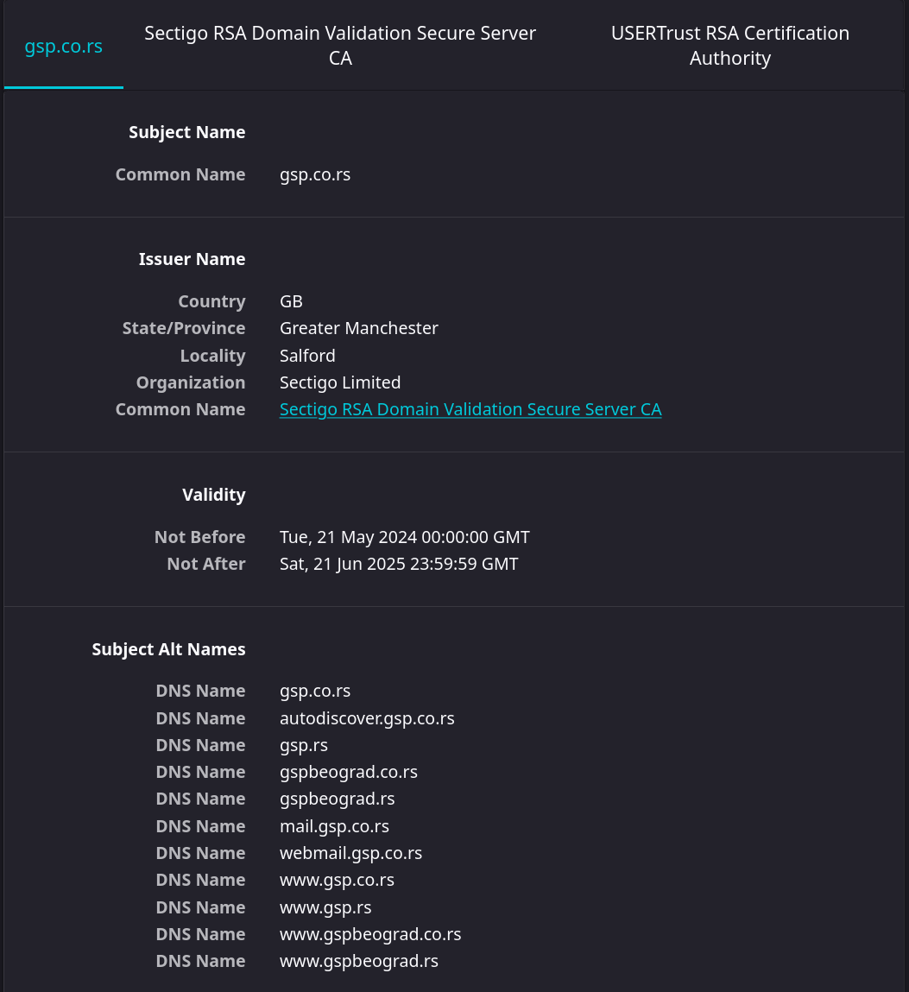Viewport: 909px width, 992px height.
Task: Select the www.gsp.co.rs DNS name
Action: (x=338, y=880)
